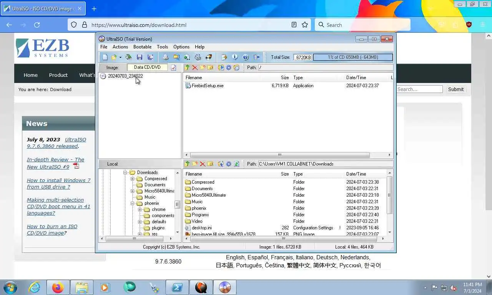Click the Date/Time column header in image list

(x=356, y=78)
